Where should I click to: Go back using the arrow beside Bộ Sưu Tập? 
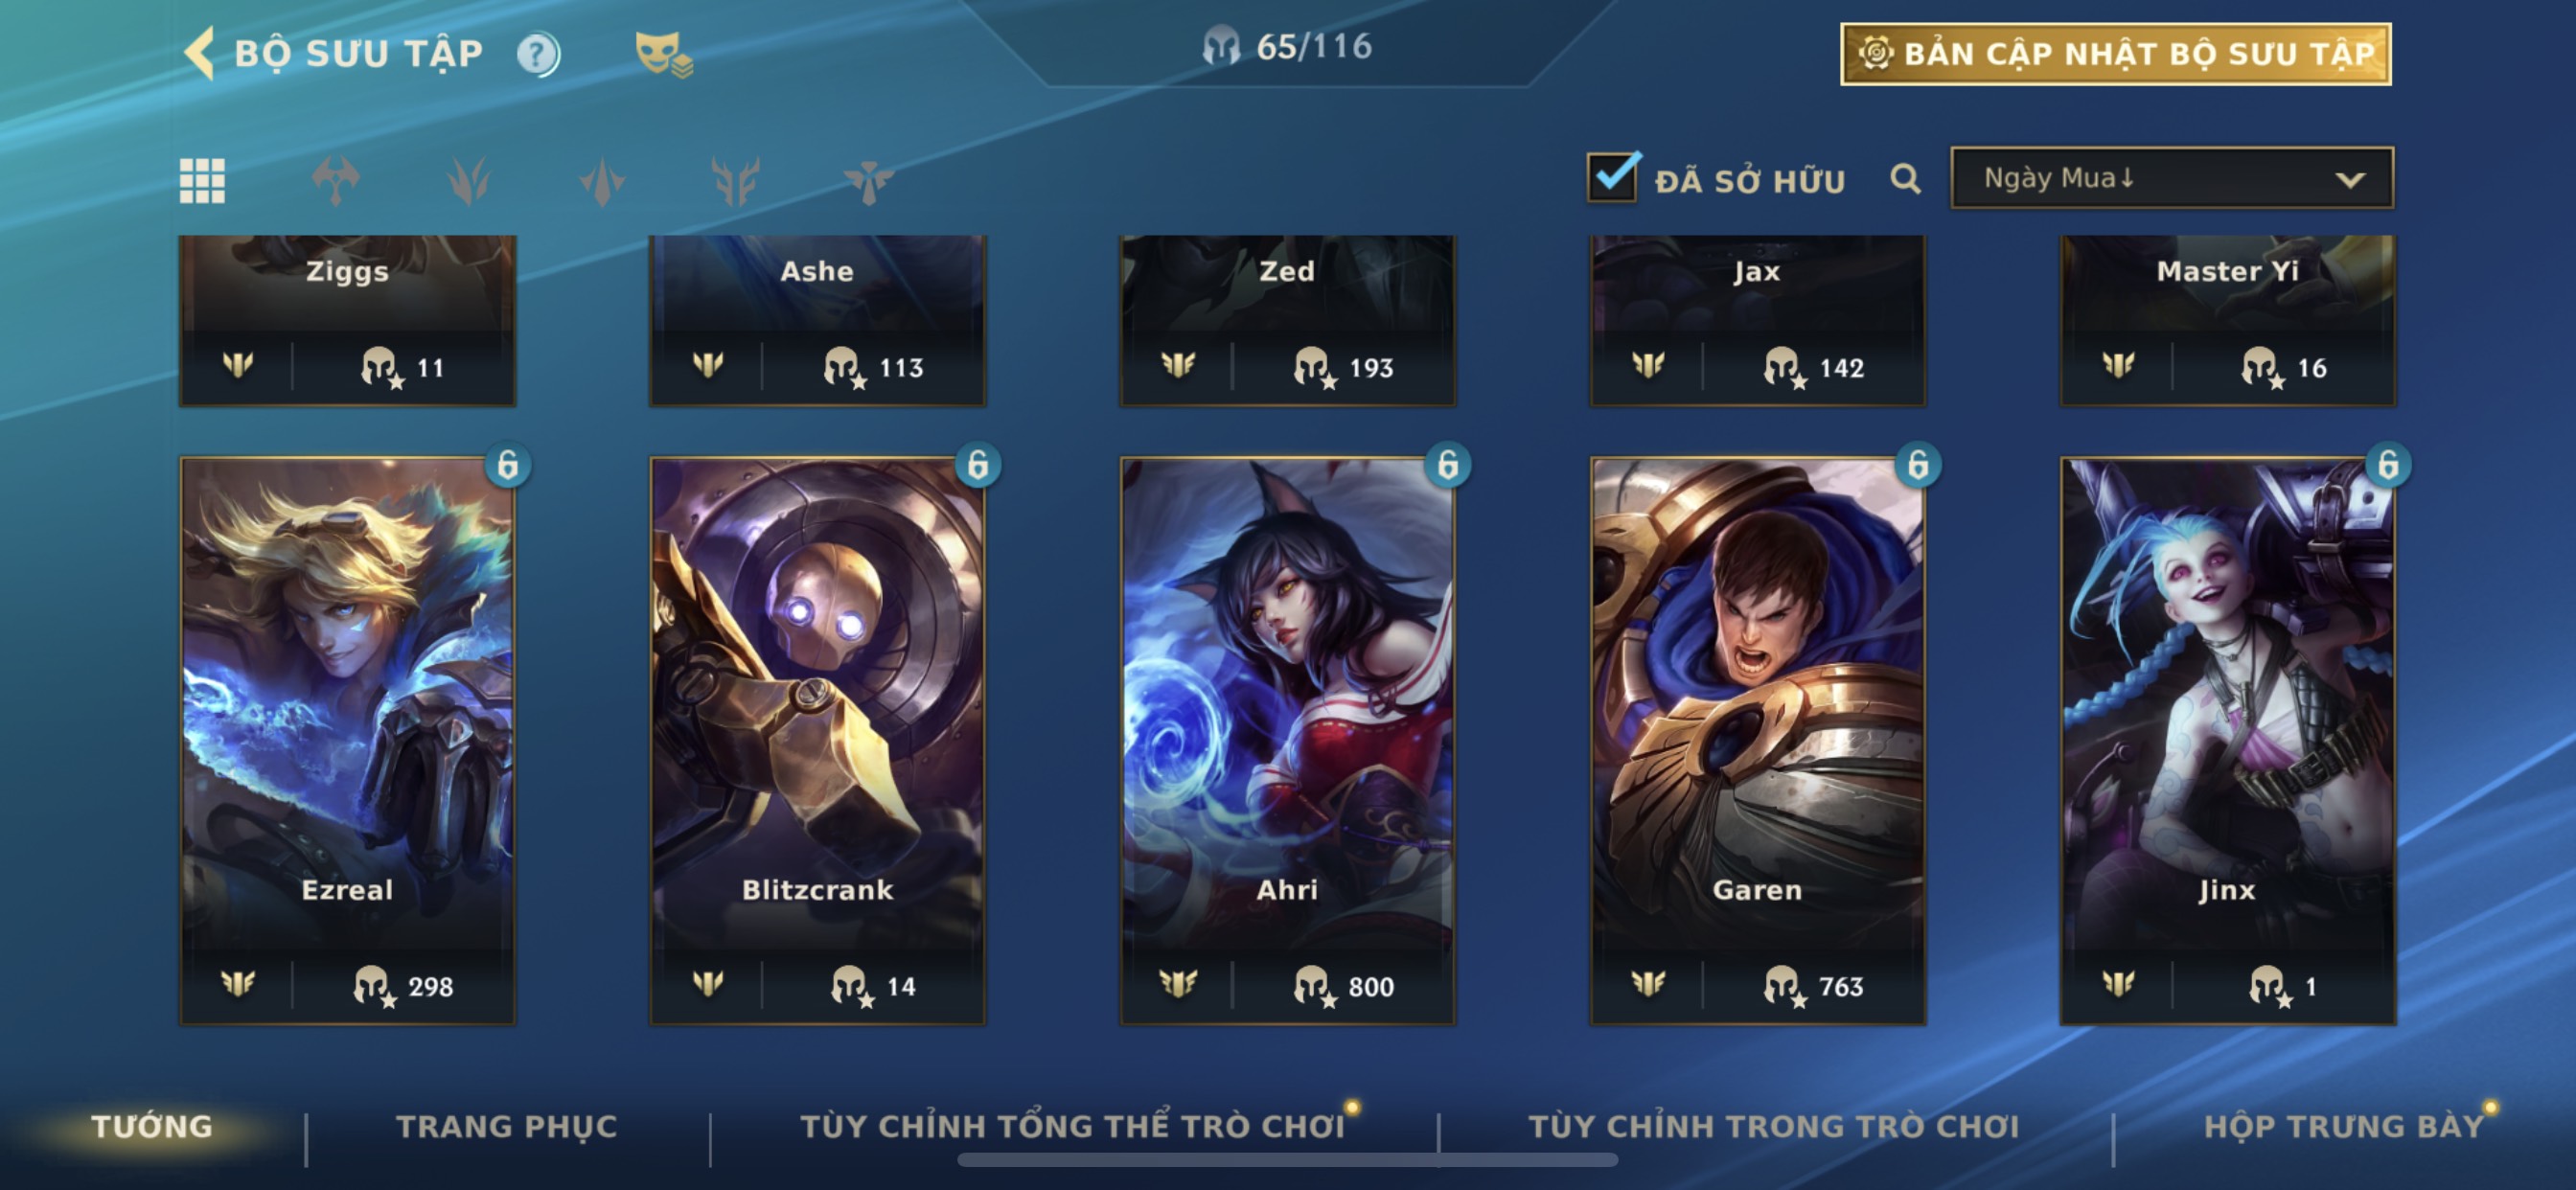[x=200, y=53]
